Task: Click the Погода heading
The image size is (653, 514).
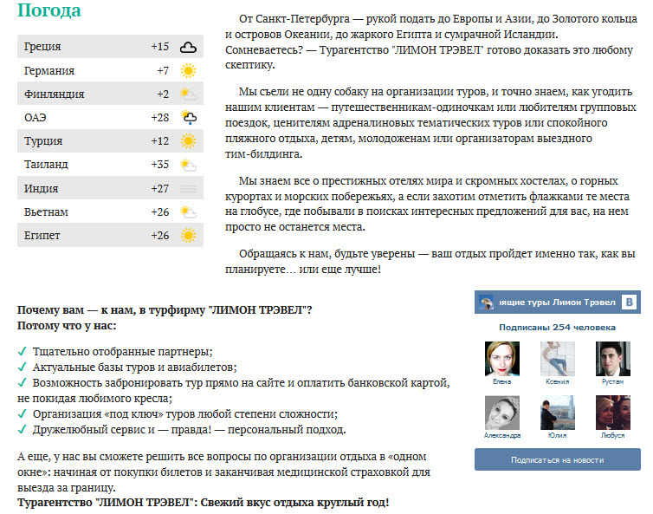Action: pos(49,10)
